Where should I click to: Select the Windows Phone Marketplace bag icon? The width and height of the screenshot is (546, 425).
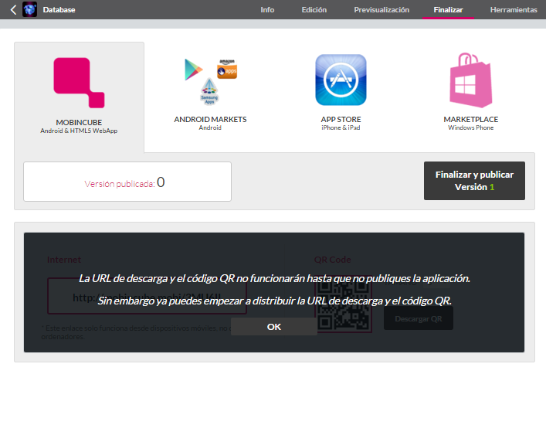click(471, 80)
